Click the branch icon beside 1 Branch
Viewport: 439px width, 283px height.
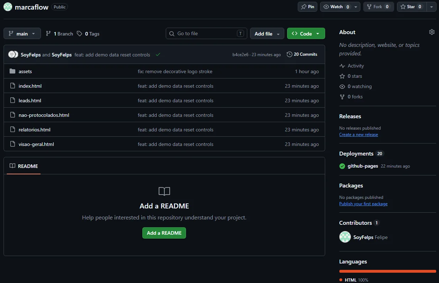(x=48, y=34)
